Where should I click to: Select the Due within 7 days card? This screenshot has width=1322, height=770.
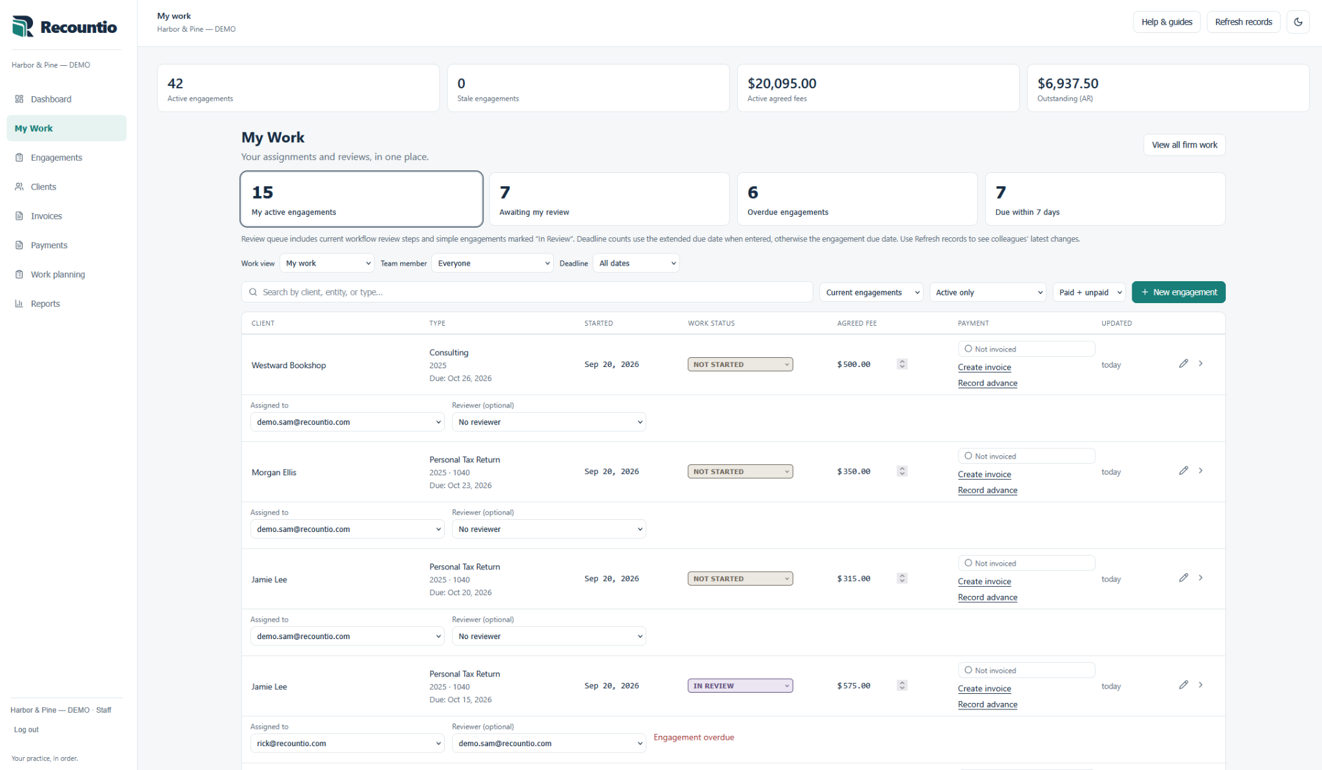click(1105, 199)
